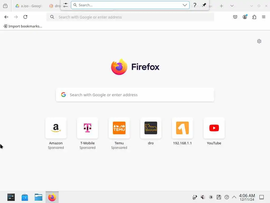270x203 pixels.
Task: Open the Pocket save icon
Action: pyautogui.click(x=235, y=17)
